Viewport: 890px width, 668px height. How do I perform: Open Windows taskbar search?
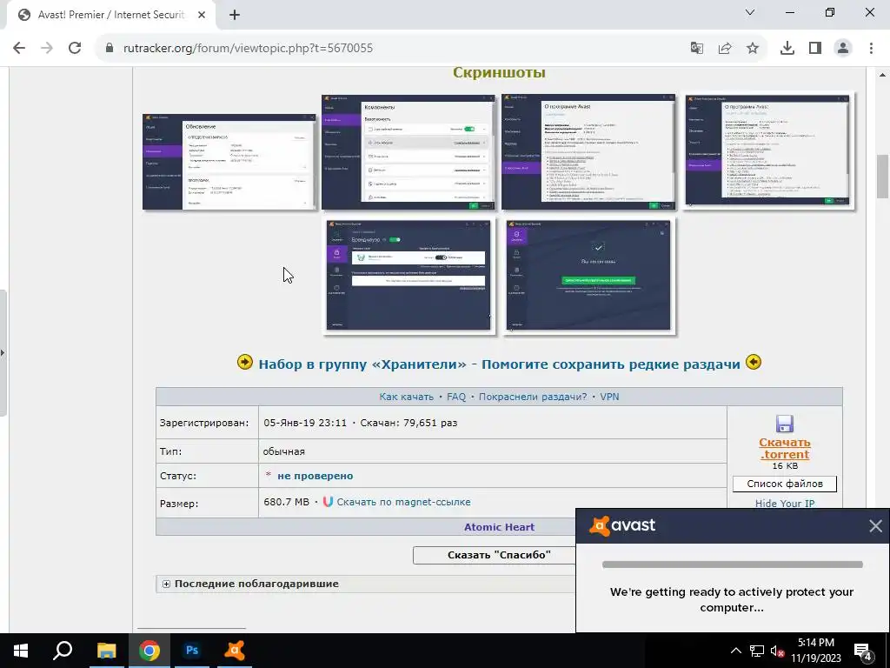[63, 651]
